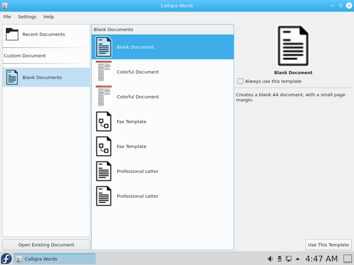The height and width of the screenshot is (265, 354).
Task: Open the Fedora application launcher
Action: point(6,259)
